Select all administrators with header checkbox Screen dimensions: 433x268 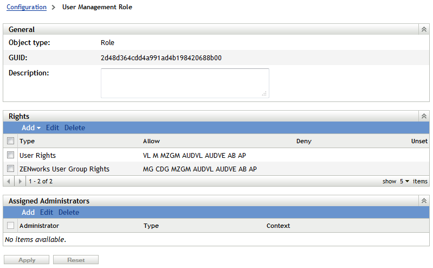click(10, 226)
